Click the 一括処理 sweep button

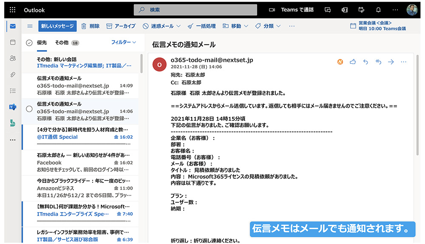click(x=202, y=26)
